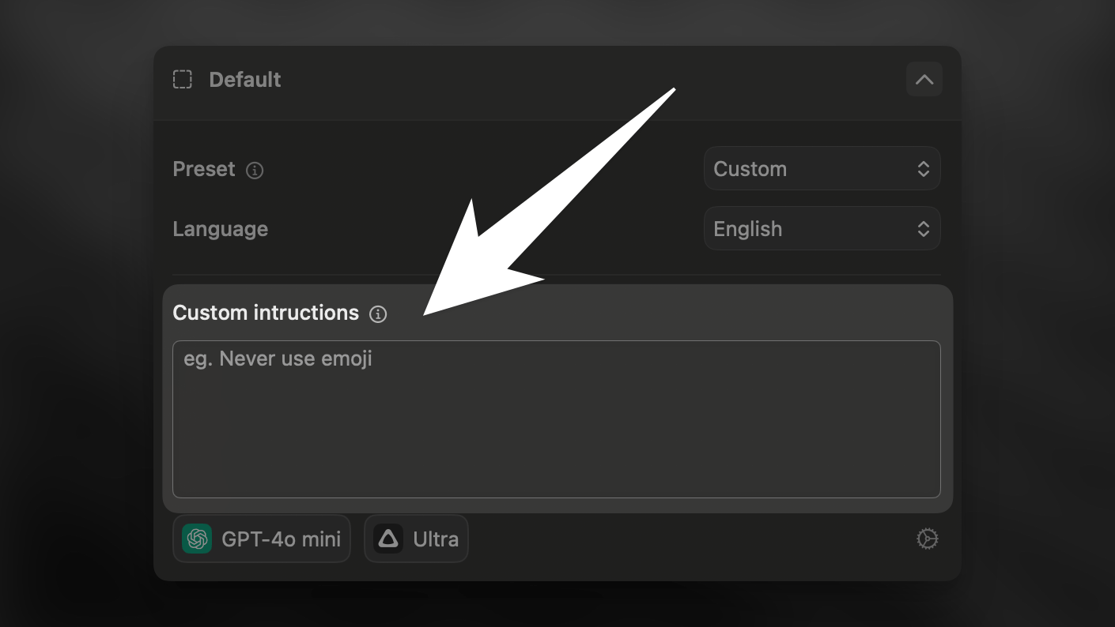Open the English language dropdown
Screen dimensions: 1115x627
822,229
